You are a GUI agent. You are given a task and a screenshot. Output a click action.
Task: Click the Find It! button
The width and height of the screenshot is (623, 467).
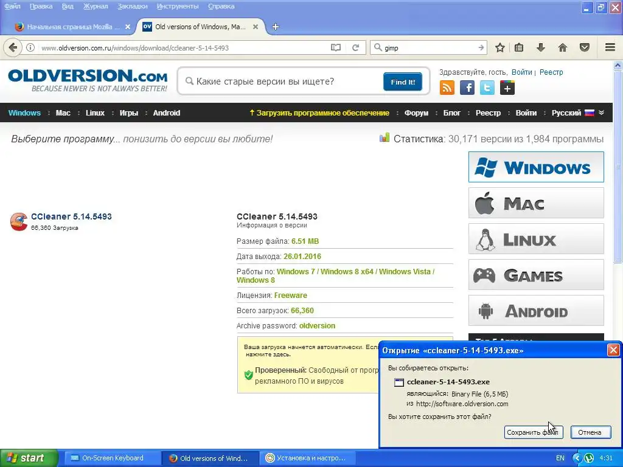403,82
